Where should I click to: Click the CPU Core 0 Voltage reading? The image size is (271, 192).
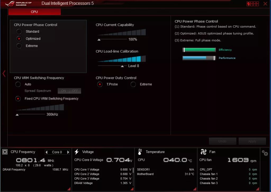(119, 160)
